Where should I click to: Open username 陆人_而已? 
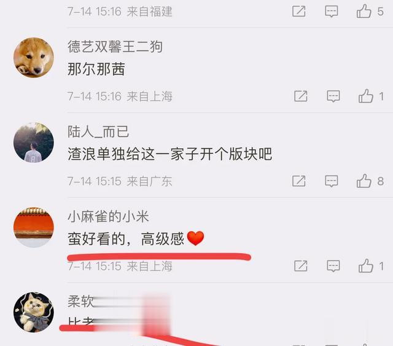click(98, 132)
